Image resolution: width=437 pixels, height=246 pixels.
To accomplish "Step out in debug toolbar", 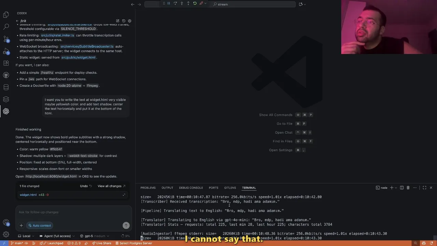I will (188, 3).
